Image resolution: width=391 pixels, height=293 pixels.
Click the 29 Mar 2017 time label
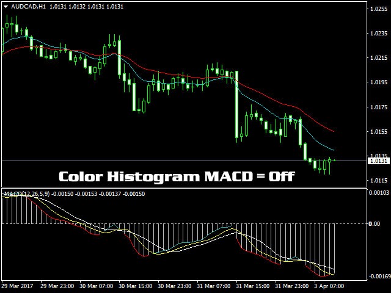[x=18, y=286]
